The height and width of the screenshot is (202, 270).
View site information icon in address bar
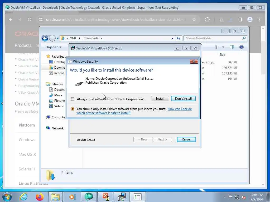(x=41, y=19)
